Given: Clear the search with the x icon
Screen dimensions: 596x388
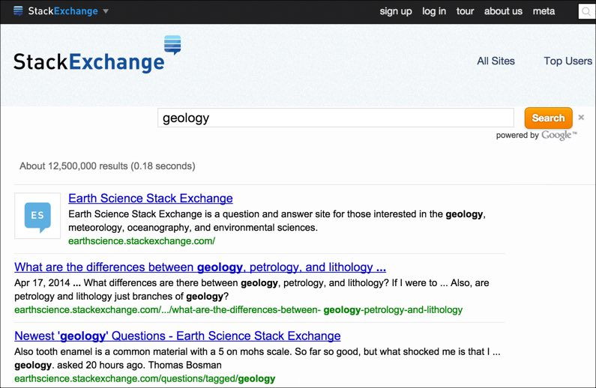Looking at the screenshot, I should click(x=581, y=118).
